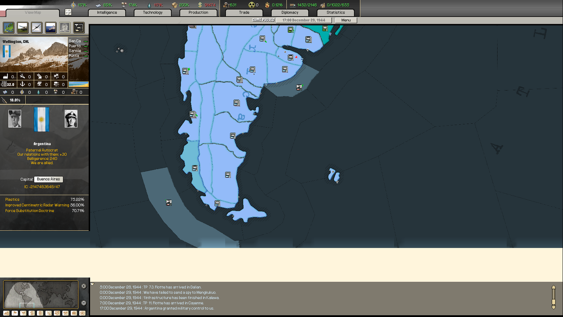Click the dissent flame icon in top bar
The height and width of the screenshot is (317, 563).
tap(267, 5)
